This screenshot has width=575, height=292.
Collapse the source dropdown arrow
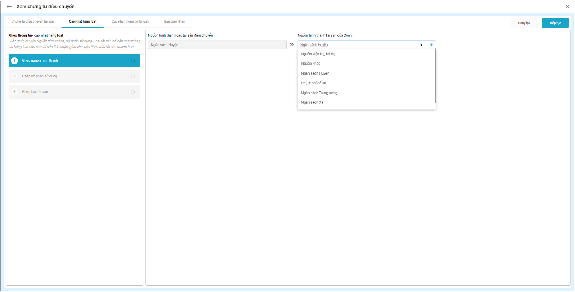421,45
